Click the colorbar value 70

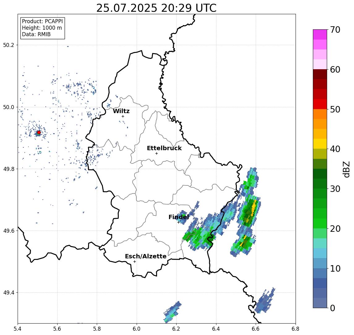coord(335,30)
